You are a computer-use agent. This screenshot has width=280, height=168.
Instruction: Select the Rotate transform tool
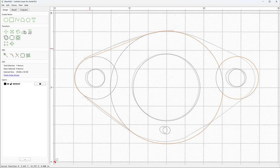pyautogui.click(x=18, y=32)
